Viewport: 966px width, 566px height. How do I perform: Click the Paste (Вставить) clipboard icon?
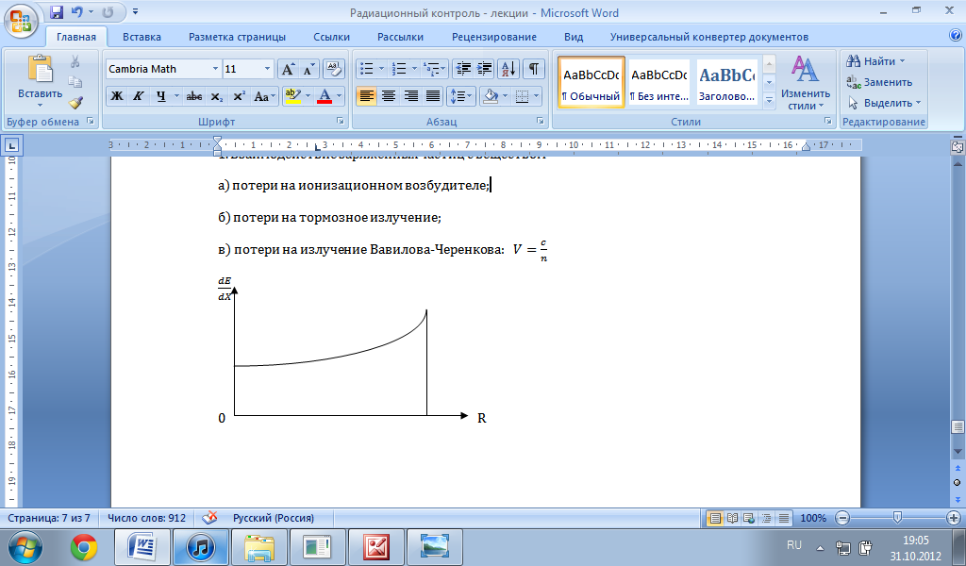coord(41,69)
